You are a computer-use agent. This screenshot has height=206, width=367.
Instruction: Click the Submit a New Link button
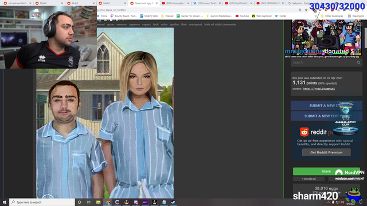[326, 105]
